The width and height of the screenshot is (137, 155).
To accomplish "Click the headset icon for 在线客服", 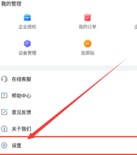I will [4, 79].
